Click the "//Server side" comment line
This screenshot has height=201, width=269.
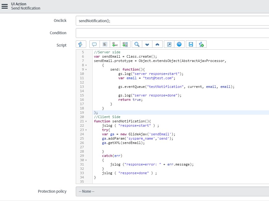coord(107,52)
